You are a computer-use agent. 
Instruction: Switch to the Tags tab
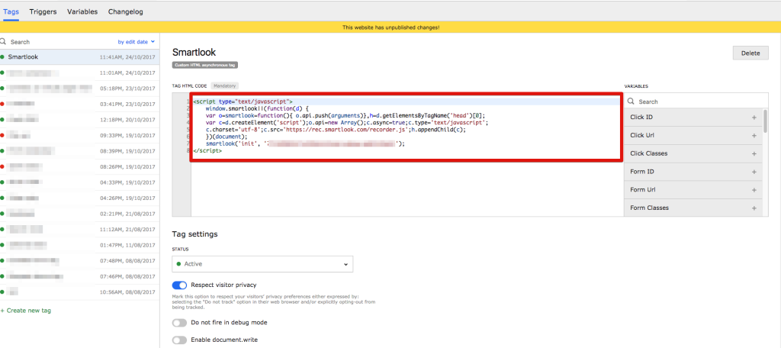[11, 11]
